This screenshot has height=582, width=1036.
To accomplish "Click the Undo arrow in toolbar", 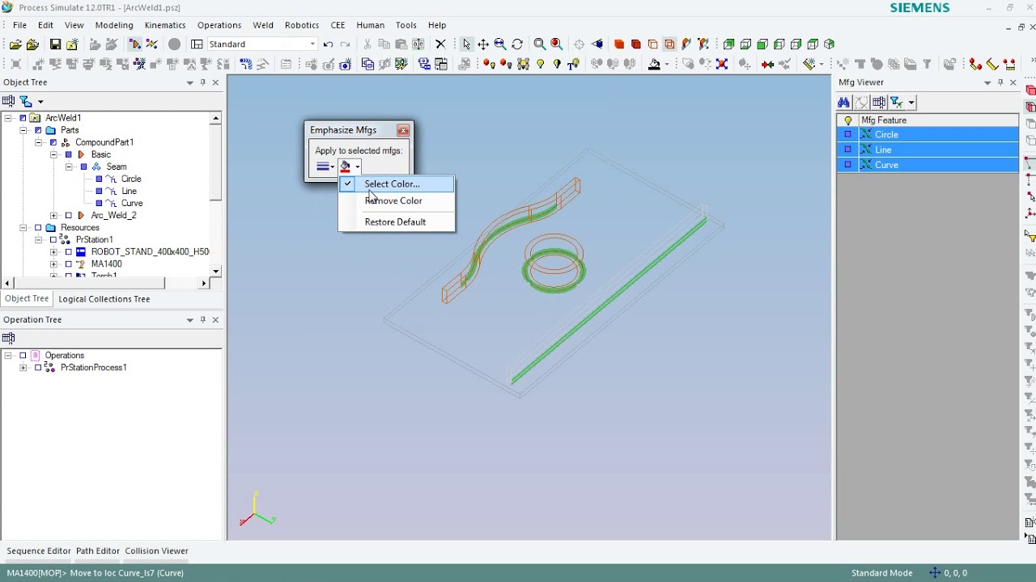I will tap(328, 44).
